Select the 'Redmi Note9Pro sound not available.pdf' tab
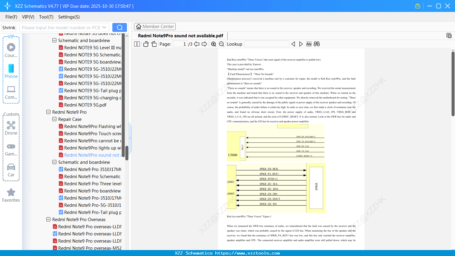Screen dimensions: 455x256 [180, 36]
